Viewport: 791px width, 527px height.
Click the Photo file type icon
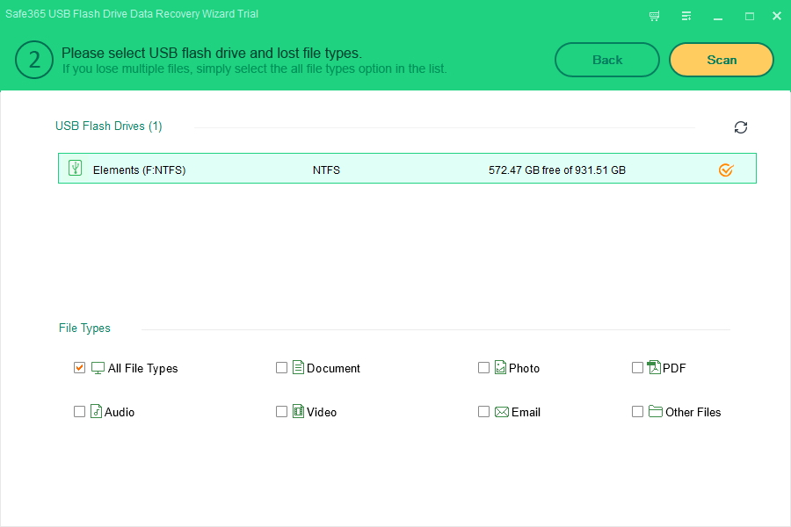(x=500, y=367)
